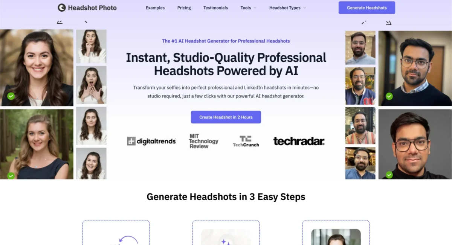Viewport: 452px width, 245px height.
Task: Select selfie of man in blue shirt
Action: point(360,163)
